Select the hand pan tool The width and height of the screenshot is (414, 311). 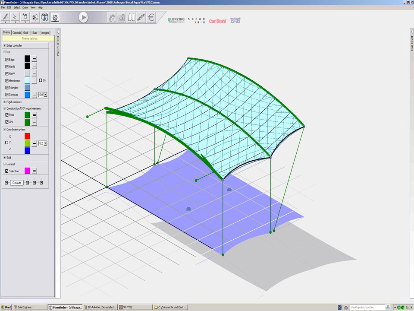(25, 17)
